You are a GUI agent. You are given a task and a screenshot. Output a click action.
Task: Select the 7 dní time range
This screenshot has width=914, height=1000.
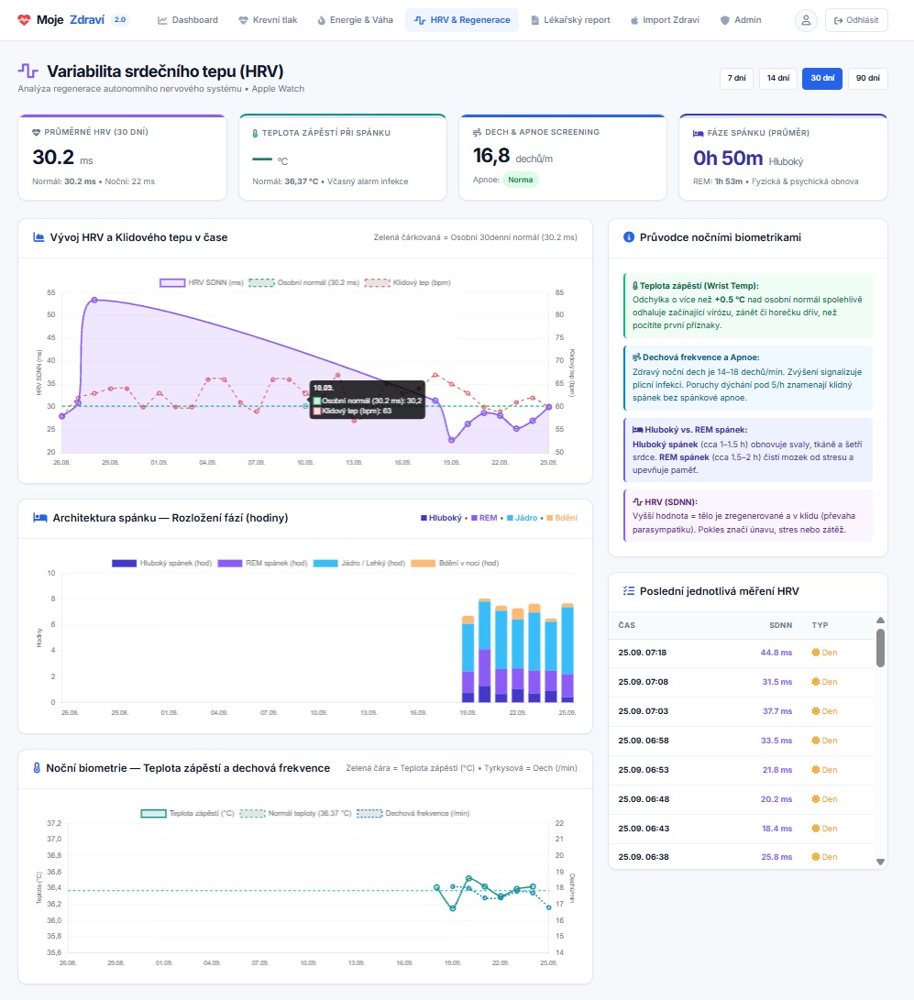click(737, 79)
